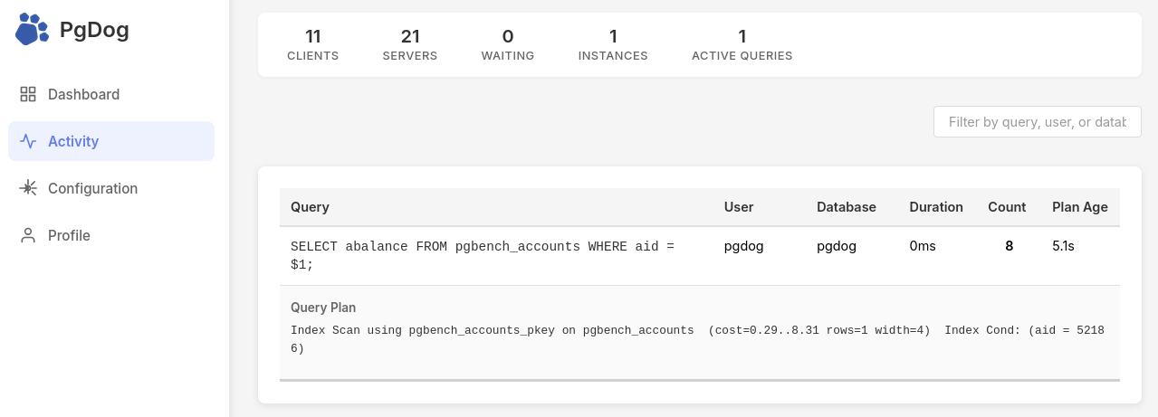Screen dimensions: 1158x417
Task: Select the Waiting stat counter
Action: pos(507,44)
